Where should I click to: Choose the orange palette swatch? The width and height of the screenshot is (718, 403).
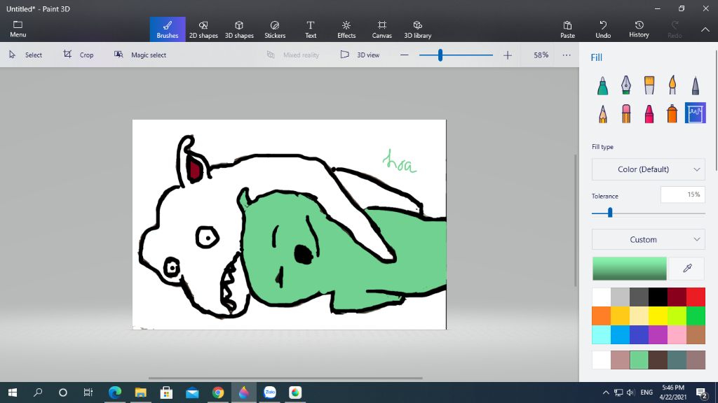(x=601, y=316)
